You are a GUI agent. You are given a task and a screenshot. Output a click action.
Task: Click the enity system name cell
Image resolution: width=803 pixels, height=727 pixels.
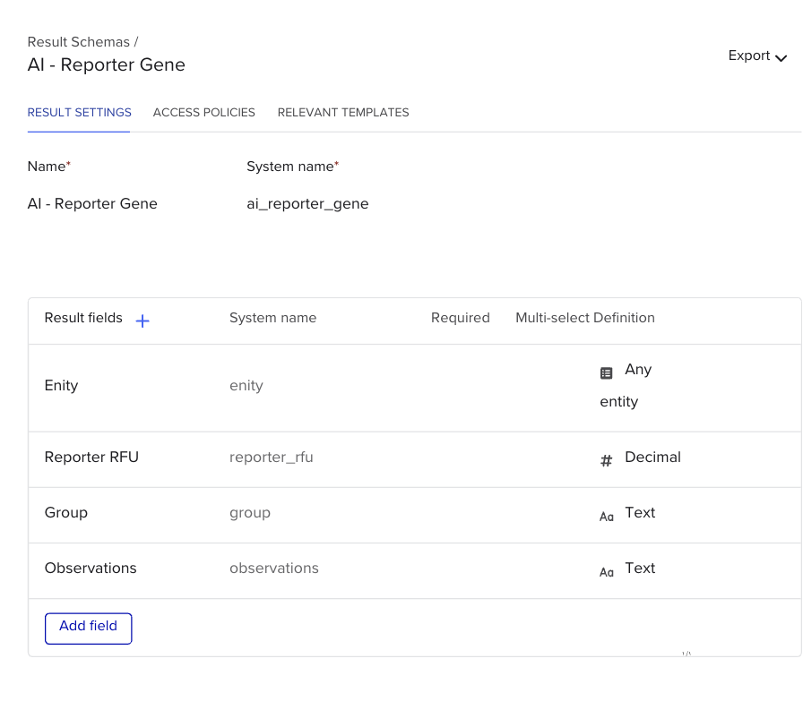click(x=246, y=385)
